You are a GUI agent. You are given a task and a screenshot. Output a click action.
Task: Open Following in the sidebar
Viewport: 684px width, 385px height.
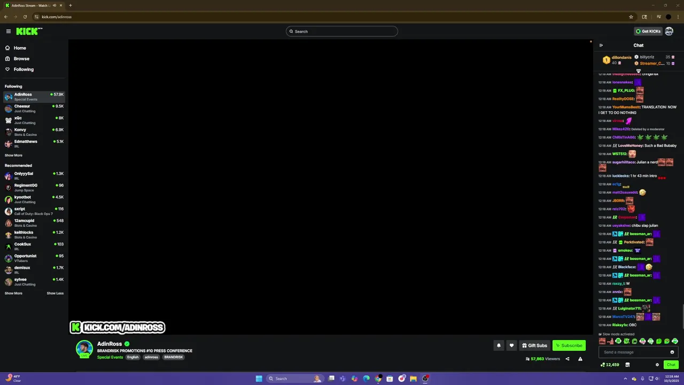point(23,70)
